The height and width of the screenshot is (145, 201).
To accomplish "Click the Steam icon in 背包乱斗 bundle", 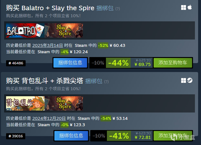I will [190, 80].
